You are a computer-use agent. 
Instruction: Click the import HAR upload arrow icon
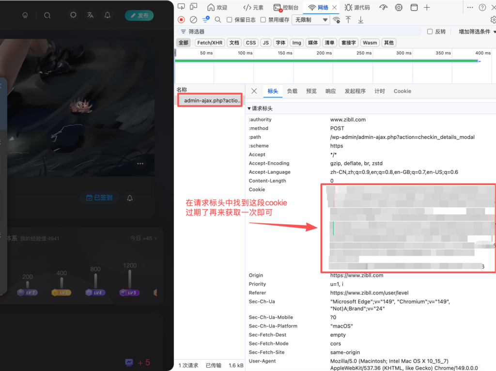(x=348, y=19)
